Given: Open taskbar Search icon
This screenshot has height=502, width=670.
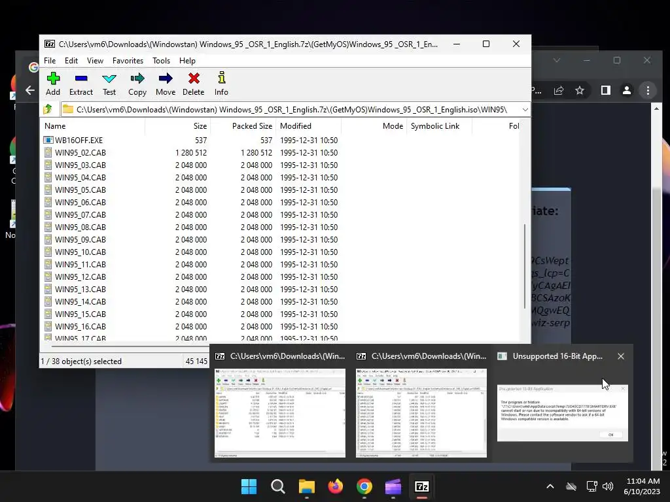Looking at the screenshot, I should 277,486.
